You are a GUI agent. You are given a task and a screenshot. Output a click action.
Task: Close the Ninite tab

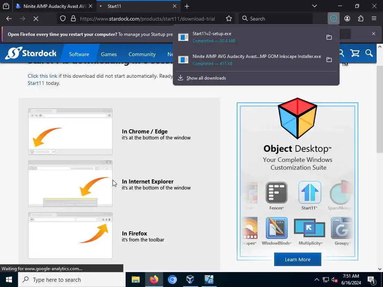[x=91, y=6]
